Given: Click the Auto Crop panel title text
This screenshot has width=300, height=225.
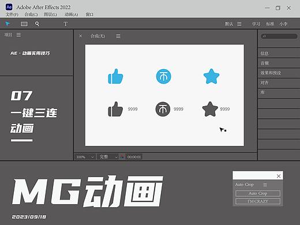Looking at the screenshot, I should pos(245,185).
